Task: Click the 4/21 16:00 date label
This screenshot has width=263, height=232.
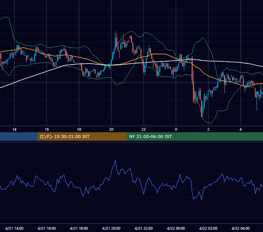Action: (47, 228)
